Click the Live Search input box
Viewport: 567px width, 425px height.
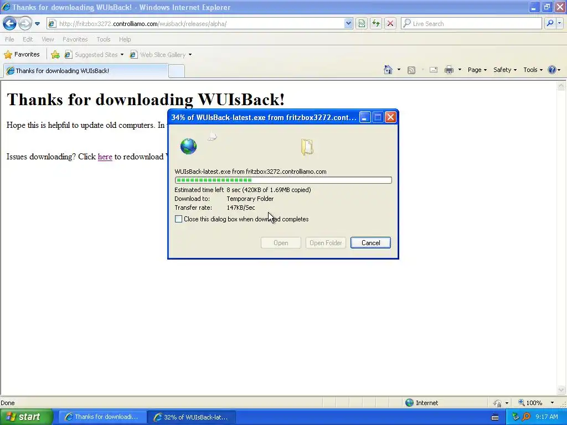click(x=472, y=24)
